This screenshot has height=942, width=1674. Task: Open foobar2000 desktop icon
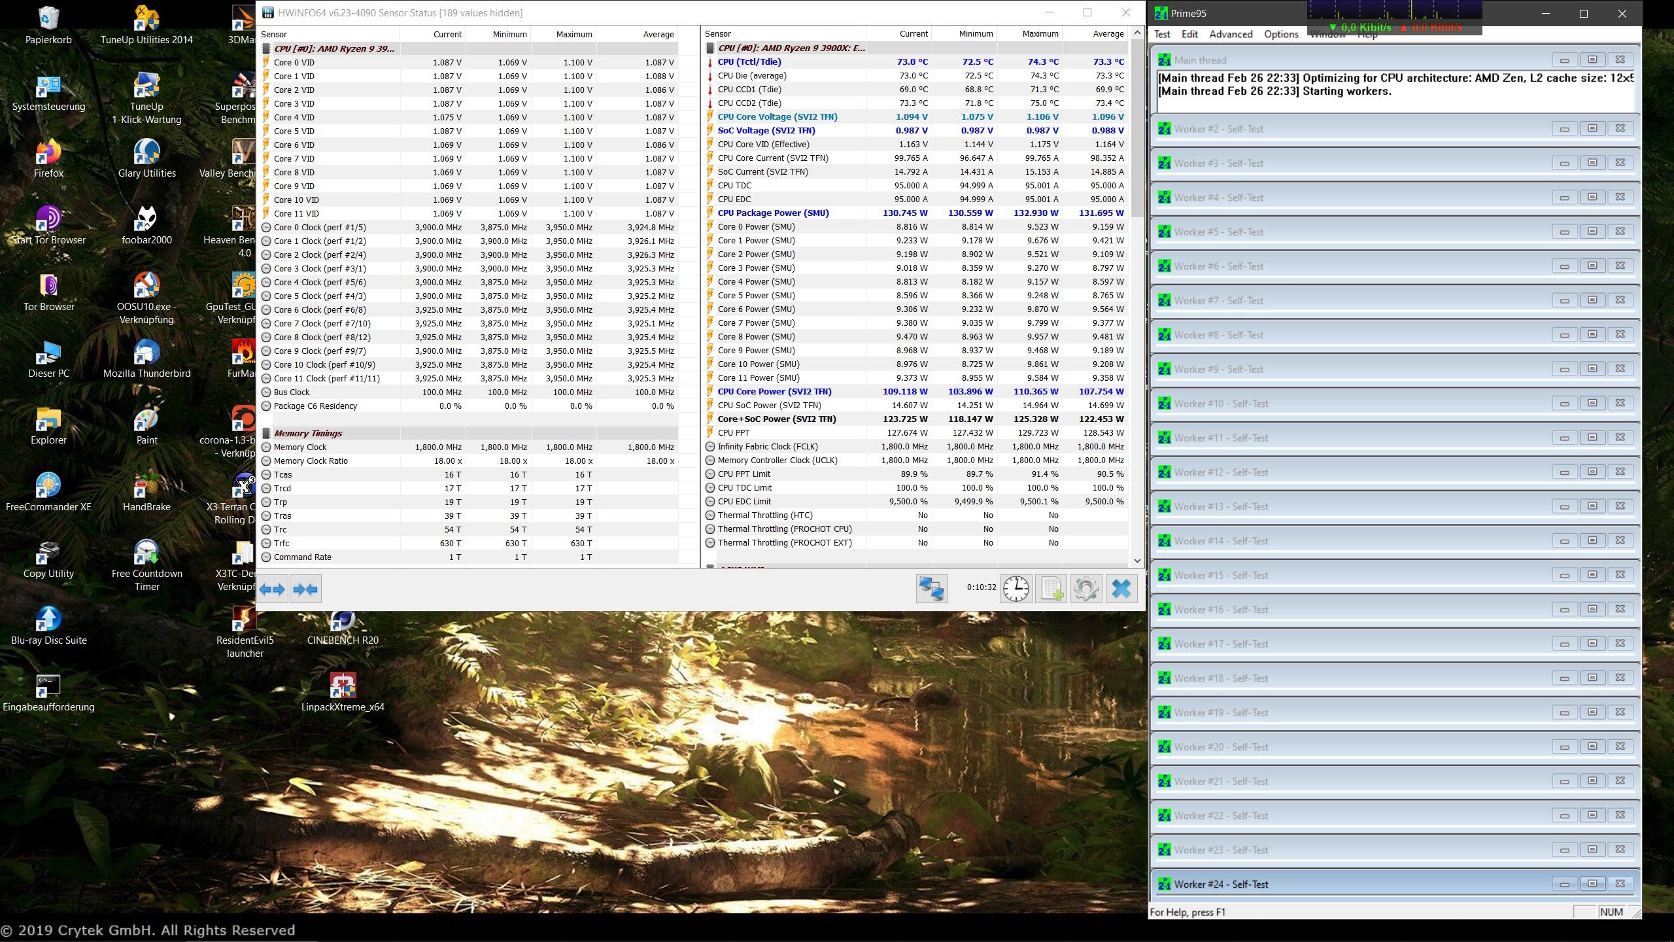point(146,227)
